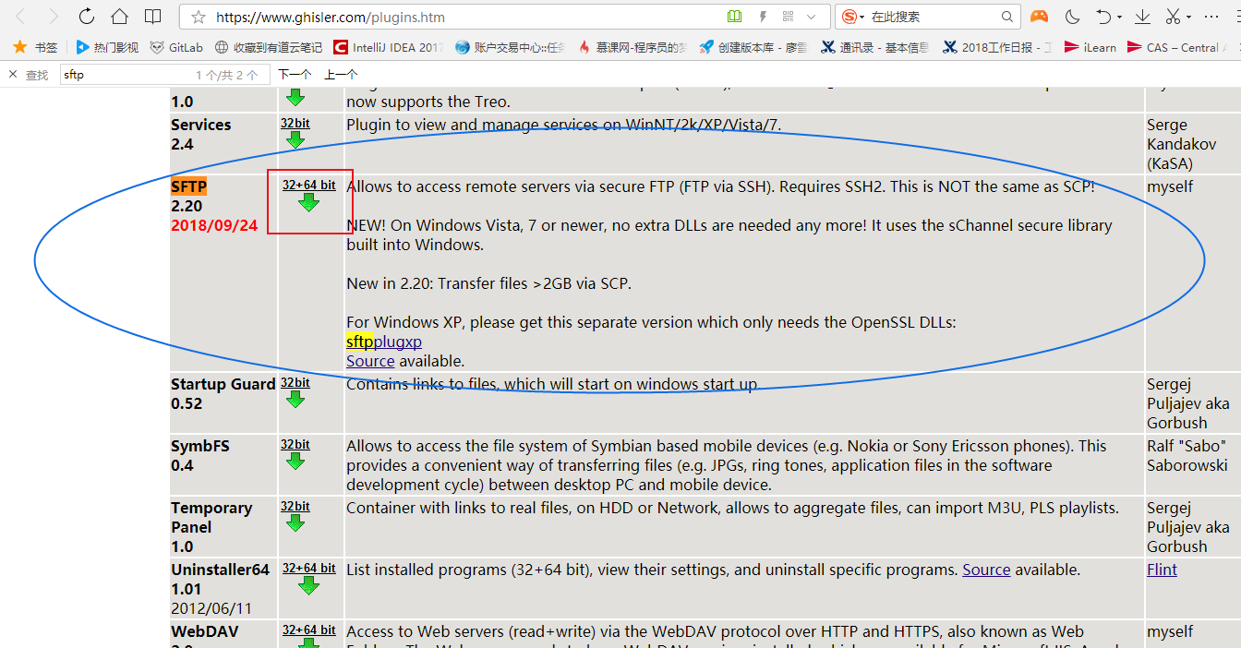Image resolution: width=1241 pixels, height=648 pixels.
Task: Expand the undo-close-tab dropdown arrow
Action: click(x=1119, y=18)
